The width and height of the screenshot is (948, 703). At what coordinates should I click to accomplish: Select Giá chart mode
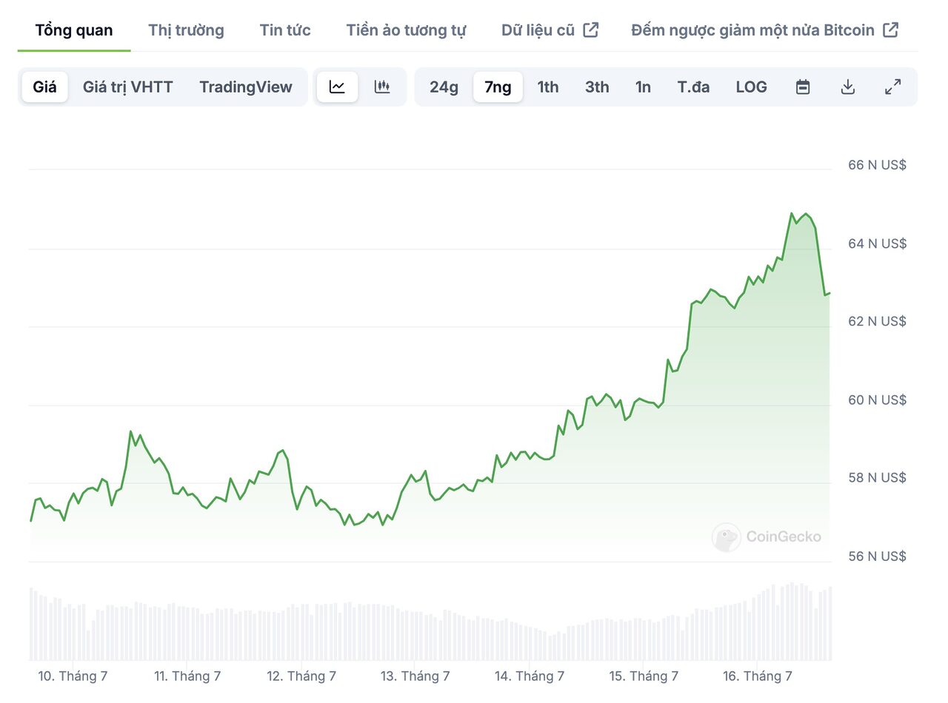[x=44, y=87]
